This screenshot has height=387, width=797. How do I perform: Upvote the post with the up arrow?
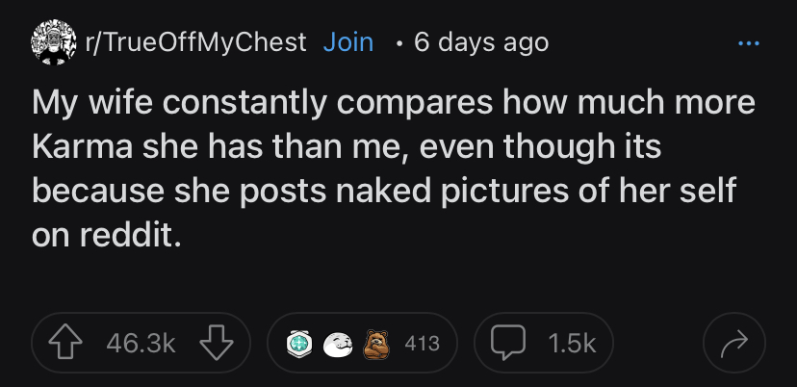(64, 344)
